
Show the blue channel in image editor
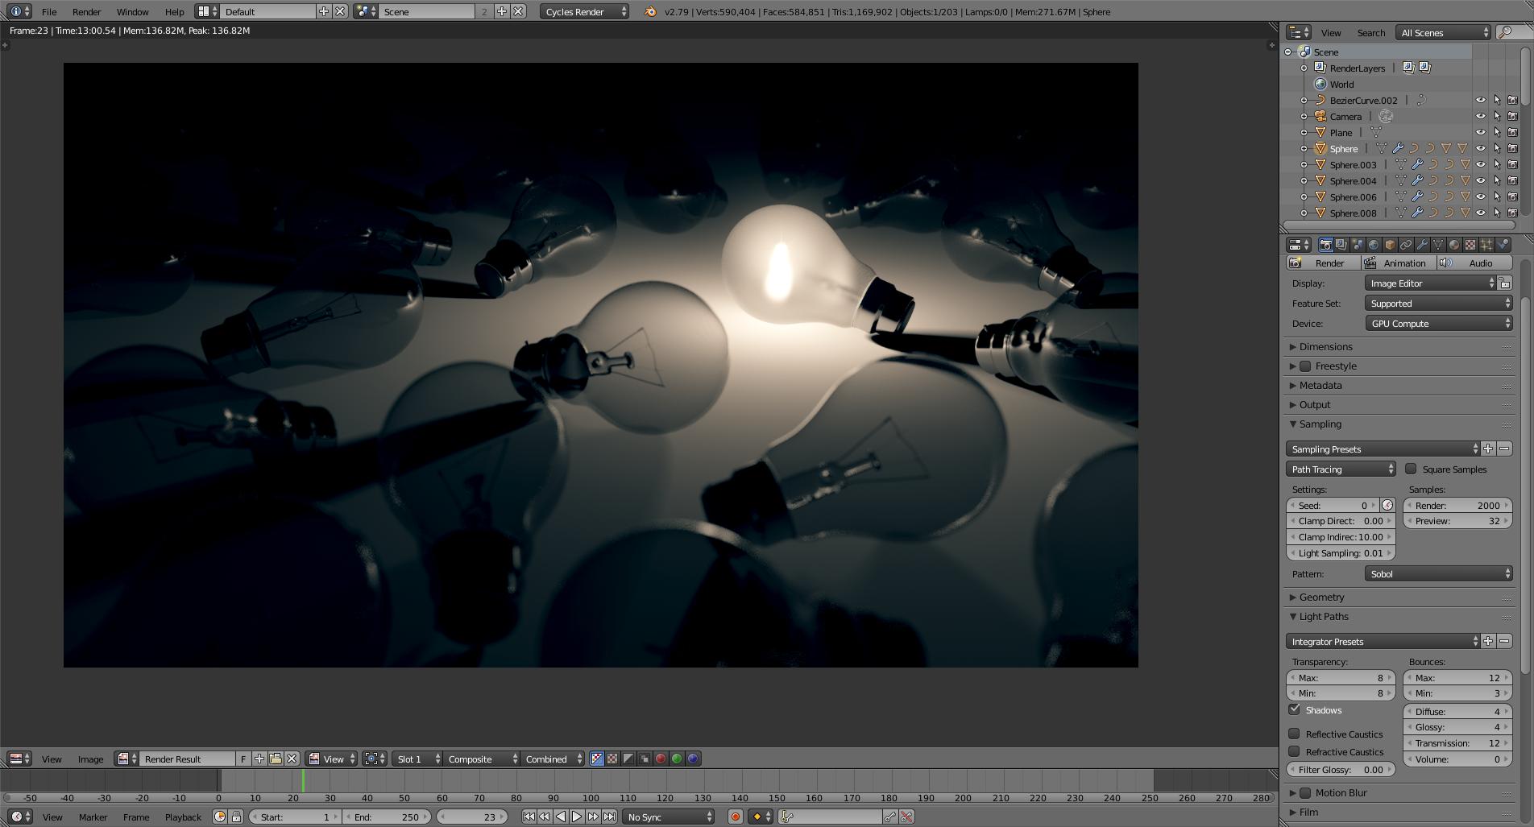pos(693,759)
